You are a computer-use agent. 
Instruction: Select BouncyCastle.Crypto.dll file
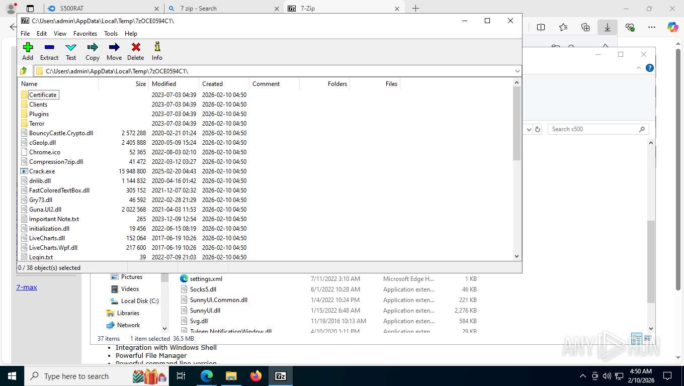tap(61, 133)
